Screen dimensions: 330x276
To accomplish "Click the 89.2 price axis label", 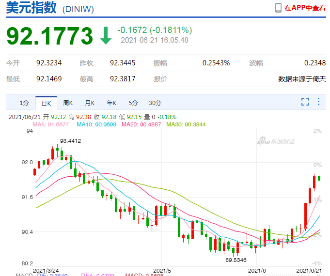I will (x=27, y=263).
